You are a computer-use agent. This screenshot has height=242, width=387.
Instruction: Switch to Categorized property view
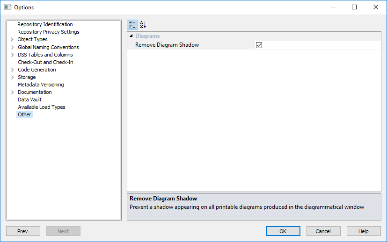(132, 25)
